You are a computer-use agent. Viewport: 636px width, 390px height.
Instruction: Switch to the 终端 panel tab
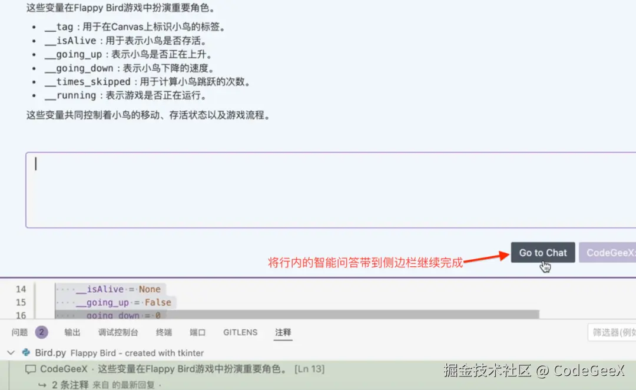(163, 332)
